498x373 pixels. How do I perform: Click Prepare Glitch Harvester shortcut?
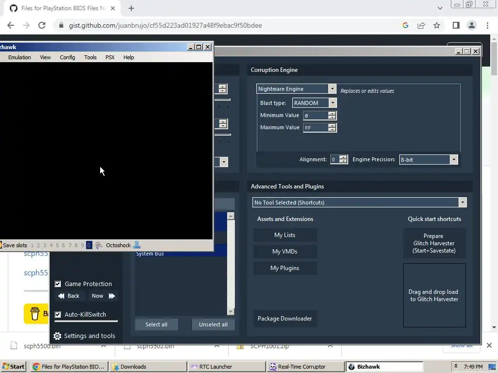point(434,243)
